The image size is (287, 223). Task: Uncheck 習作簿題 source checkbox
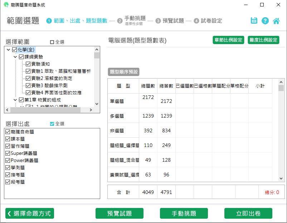coord(8,146)
